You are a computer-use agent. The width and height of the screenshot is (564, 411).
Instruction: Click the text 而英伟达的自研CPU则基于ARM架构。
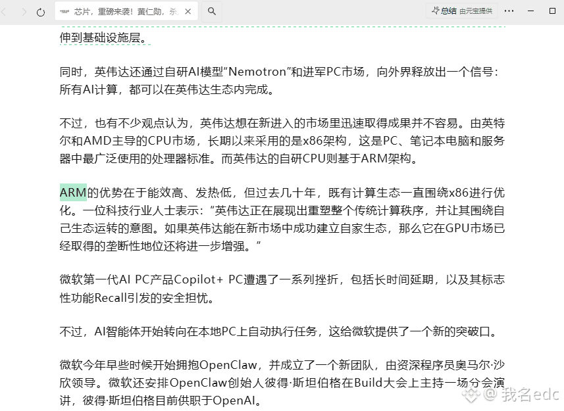tap(320, 158)
